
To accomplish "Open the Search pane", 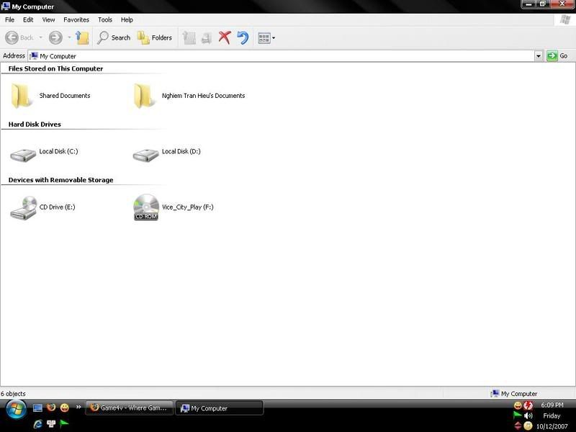I will coord(114,37).
